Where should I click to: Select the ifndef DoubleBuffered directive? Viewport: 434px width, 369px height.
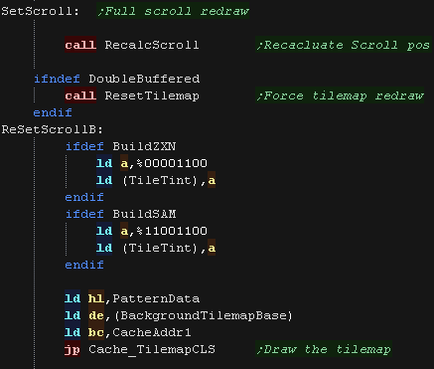pos(117,79)
